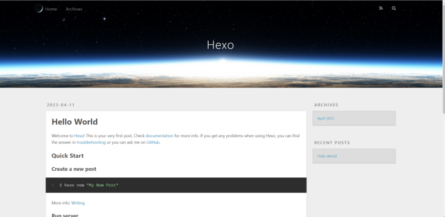
Task: Click the Hexo site title
Action: [220, 45]
